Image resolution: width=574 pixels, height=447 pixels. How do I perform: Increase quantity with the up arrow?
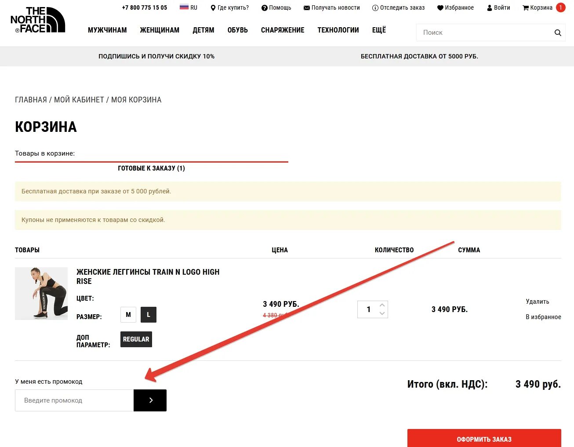382,305
